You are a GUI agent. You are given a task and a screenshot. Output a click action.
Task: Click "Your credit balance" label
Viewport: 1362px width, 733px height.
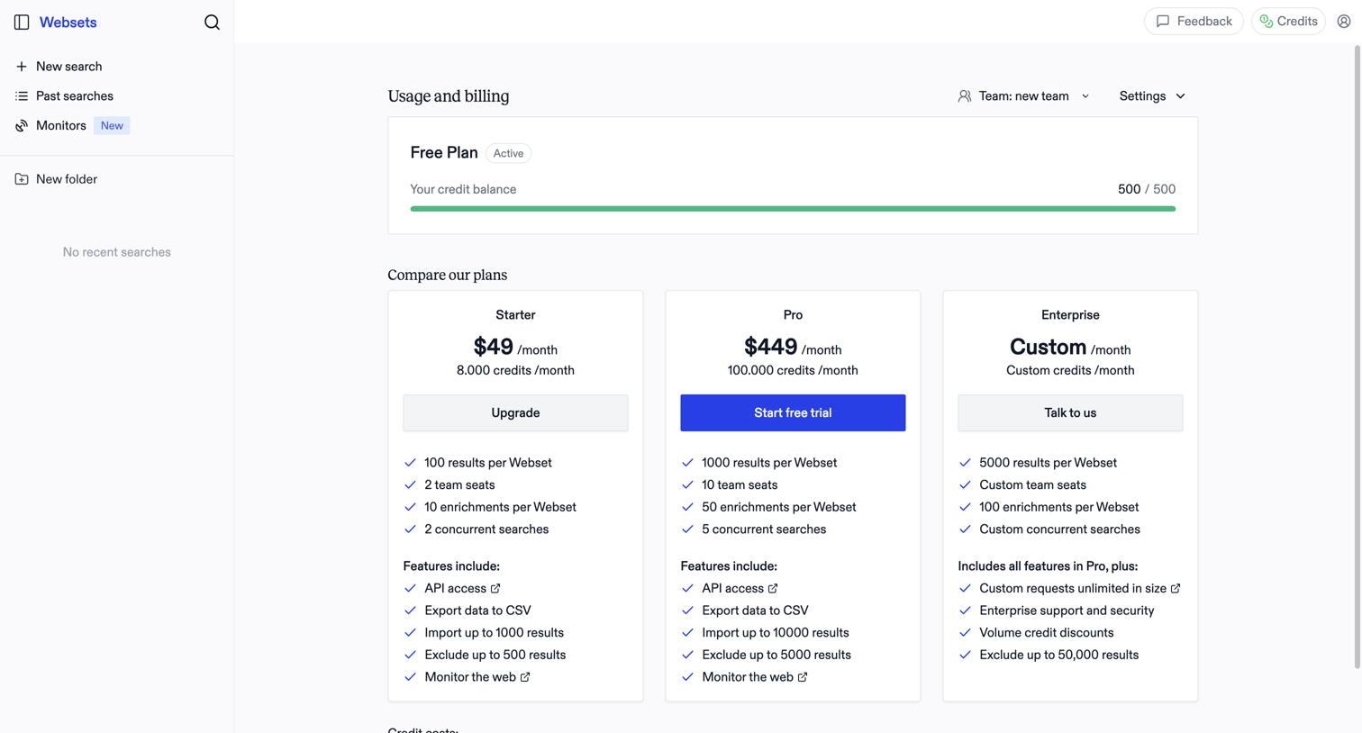click(x=463, y=189)
